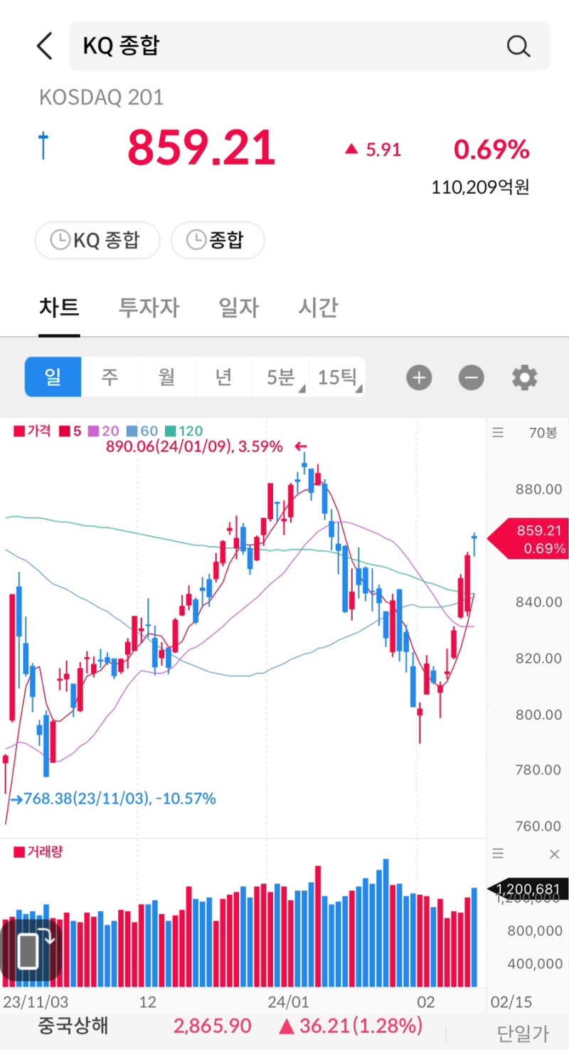The width and height of the screenshot is (569, 1050).
Task: Switch to the 일자 tab
Action: pyautogui.click(x=238, y=308)
